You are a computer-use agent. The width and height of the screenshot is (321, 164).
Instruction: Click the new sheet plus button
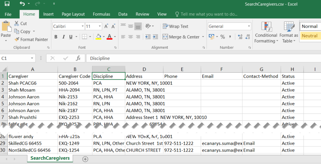tap(85, 159)
